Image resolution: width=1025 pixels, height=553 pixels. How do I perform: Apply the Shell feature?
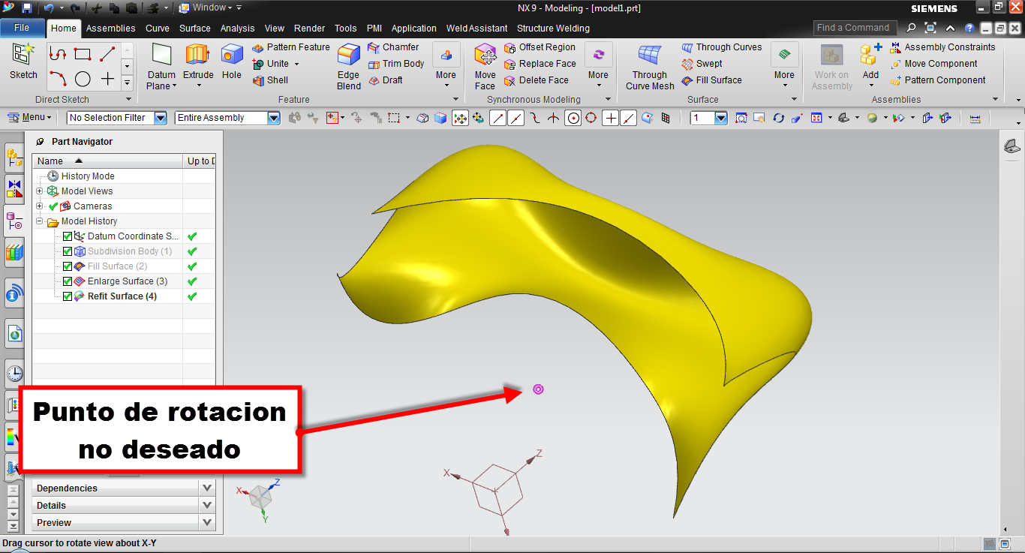270,80
